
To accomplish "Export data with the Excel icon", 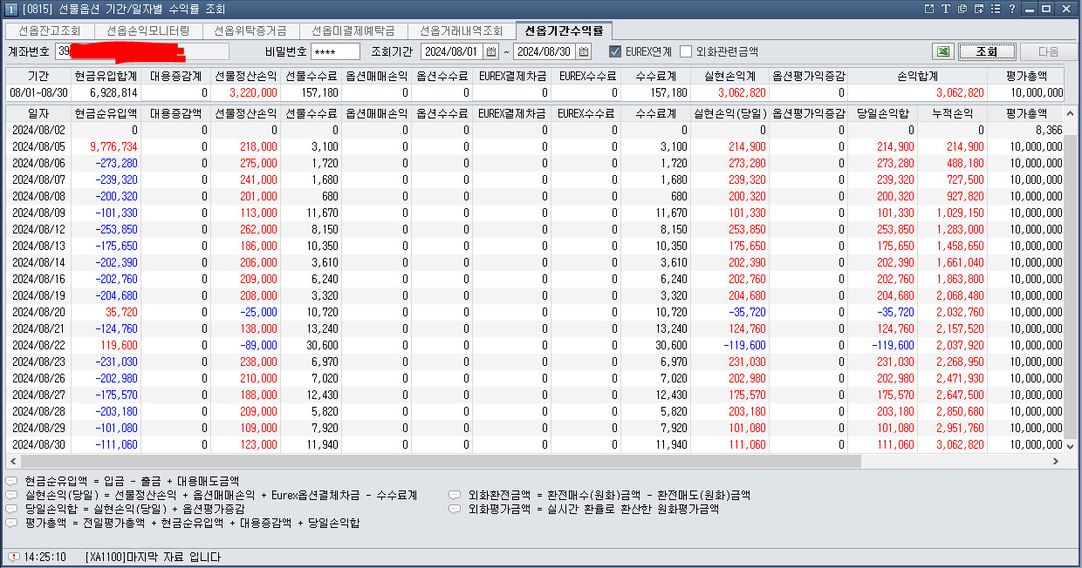I will (x=942, y=51).
